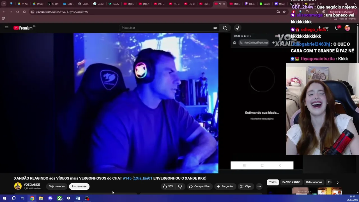
Task: Open Discord from the taskbar
Action: [x=50, y=198]
